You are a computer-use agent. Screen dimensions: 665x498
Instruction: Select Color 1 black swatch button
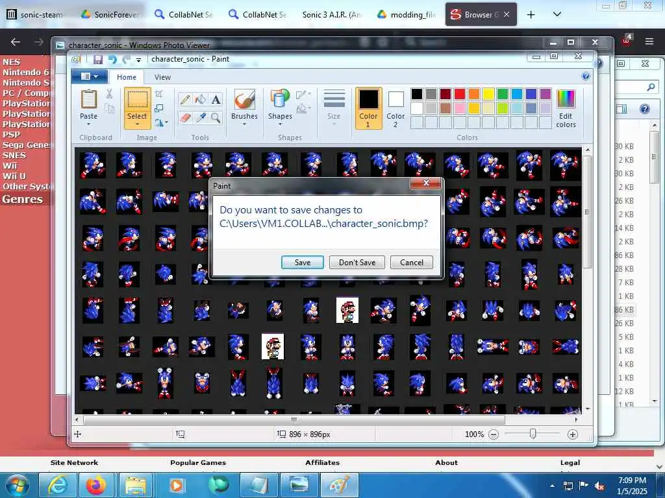pyautogui.click(x=369, y=108)
